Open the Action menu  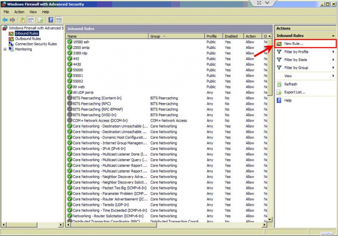(19, 12)
